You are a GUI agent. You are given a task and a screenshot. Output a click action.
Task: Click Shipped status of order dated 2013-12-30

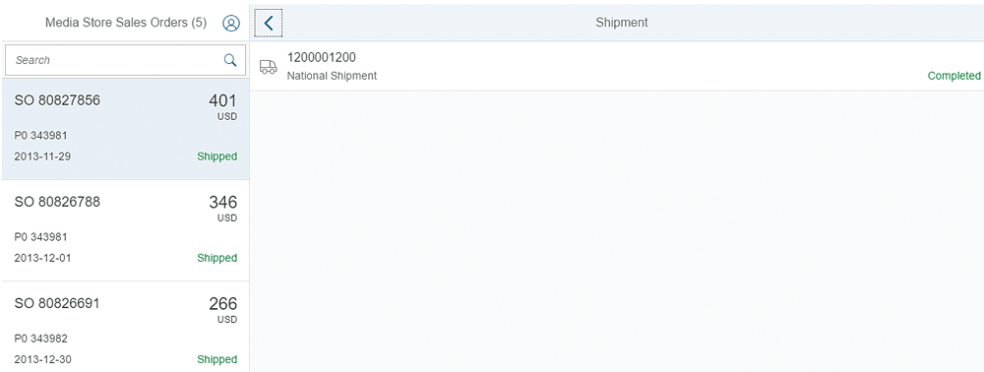[217, 359]
